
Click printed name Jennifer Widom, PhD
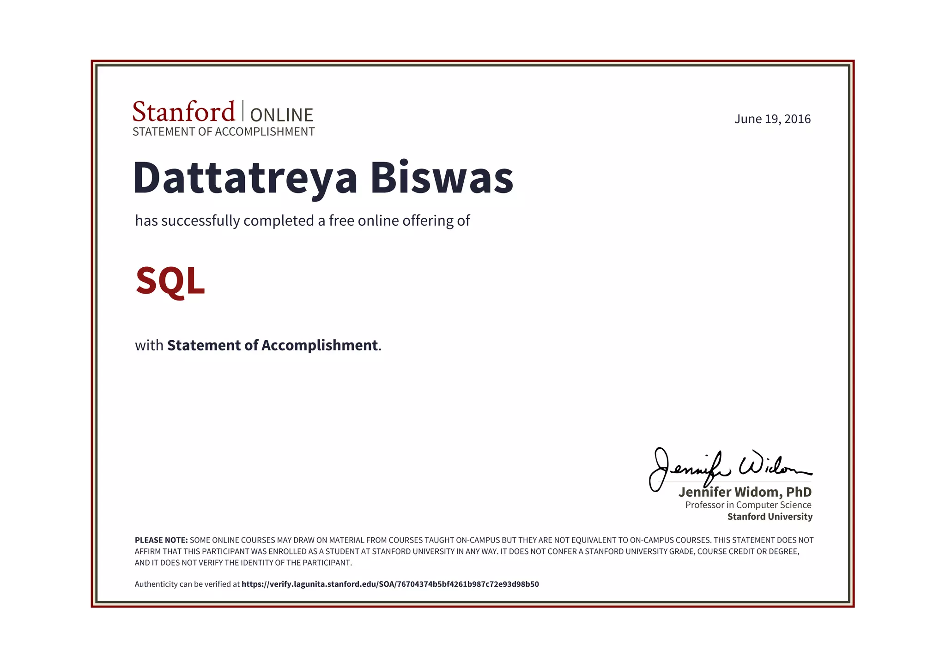pos(745,492)
